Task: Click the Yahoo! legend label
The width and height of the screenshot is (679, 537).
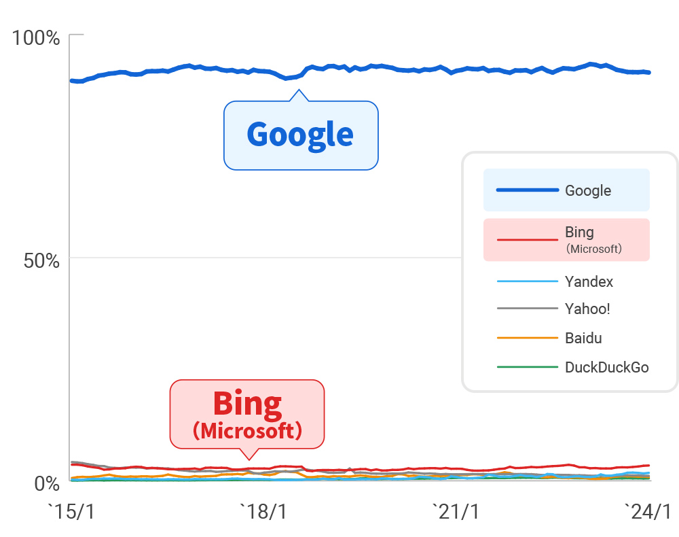Action: coord(587,309)
